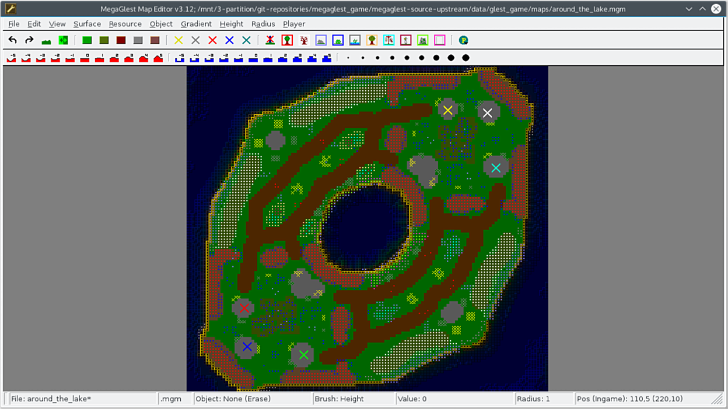This screenshot has height=409, width=728.
Task: Open the Surface menu
Action: click(x=87, y=24)
